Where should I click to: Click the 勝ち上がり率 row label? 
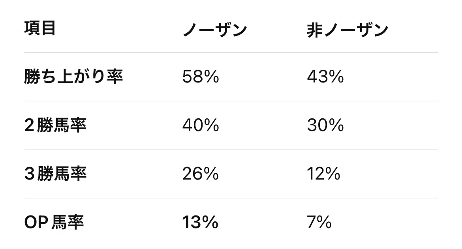pos(73,77)
